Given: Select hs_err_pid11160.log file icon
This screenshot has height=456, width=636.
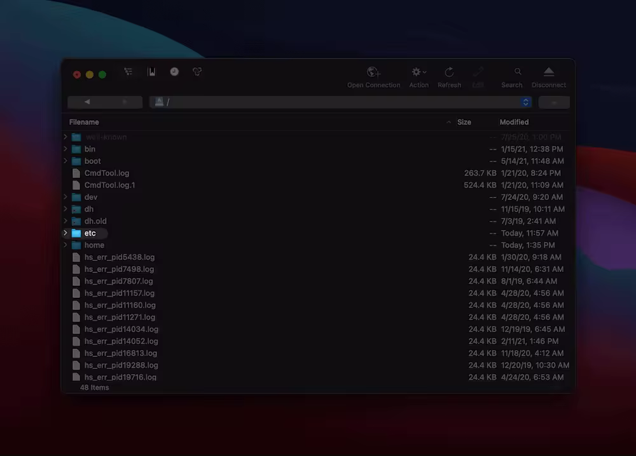Looking at the screenshot, I should (76, 305).
